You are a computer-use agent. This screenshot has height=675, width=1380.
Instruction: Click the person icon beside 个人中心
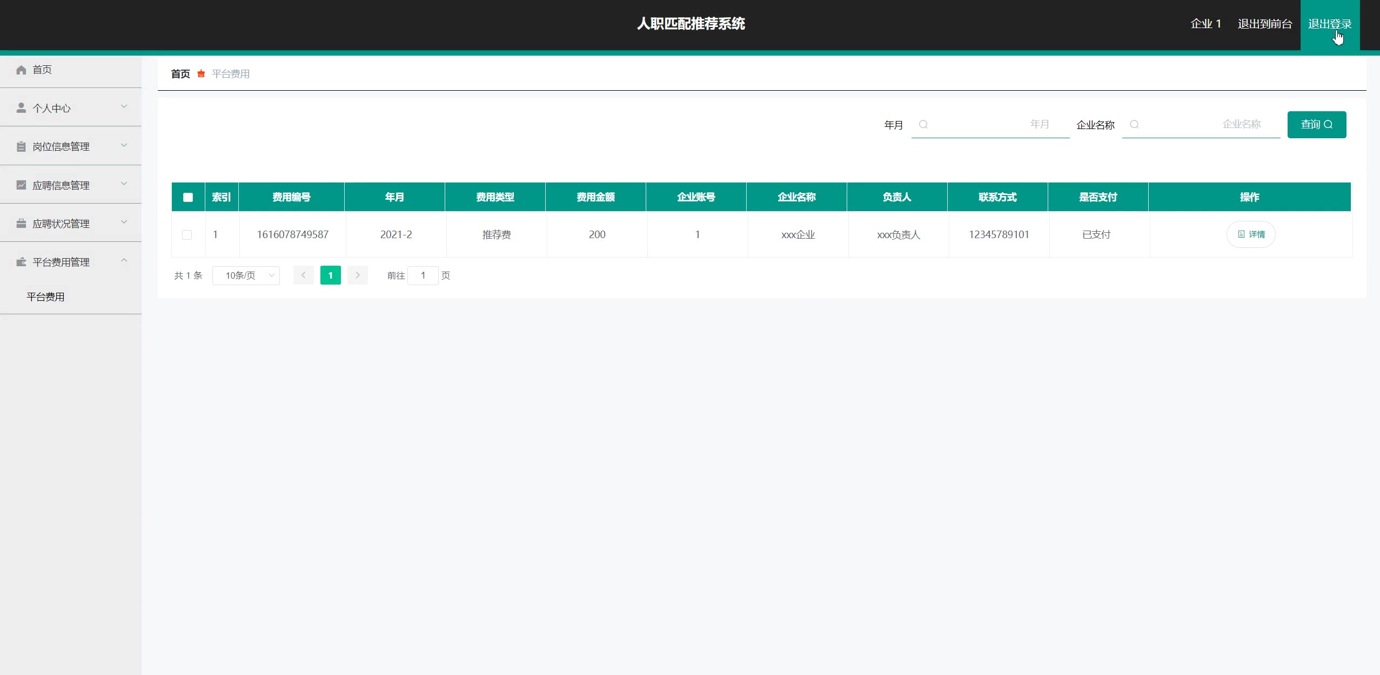[x=21, y=108]
